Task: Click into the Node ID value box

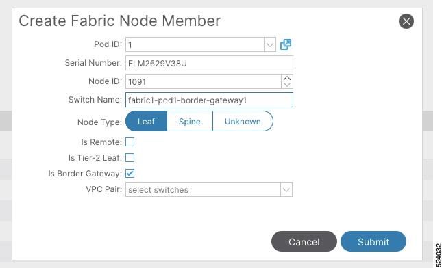Action: pyautogui.click(x=204, y=81)
